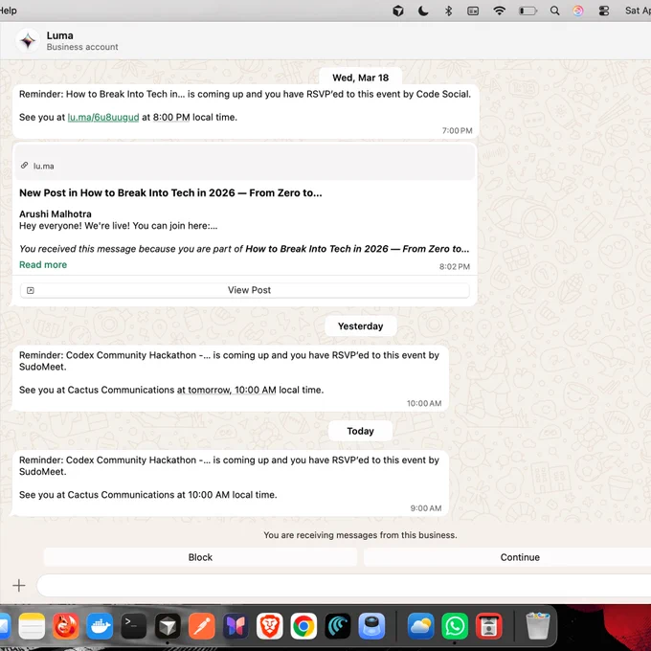This screenshot has height=651, width=651.
Task: Click the plus attachment icon
Action: [19, 585]
